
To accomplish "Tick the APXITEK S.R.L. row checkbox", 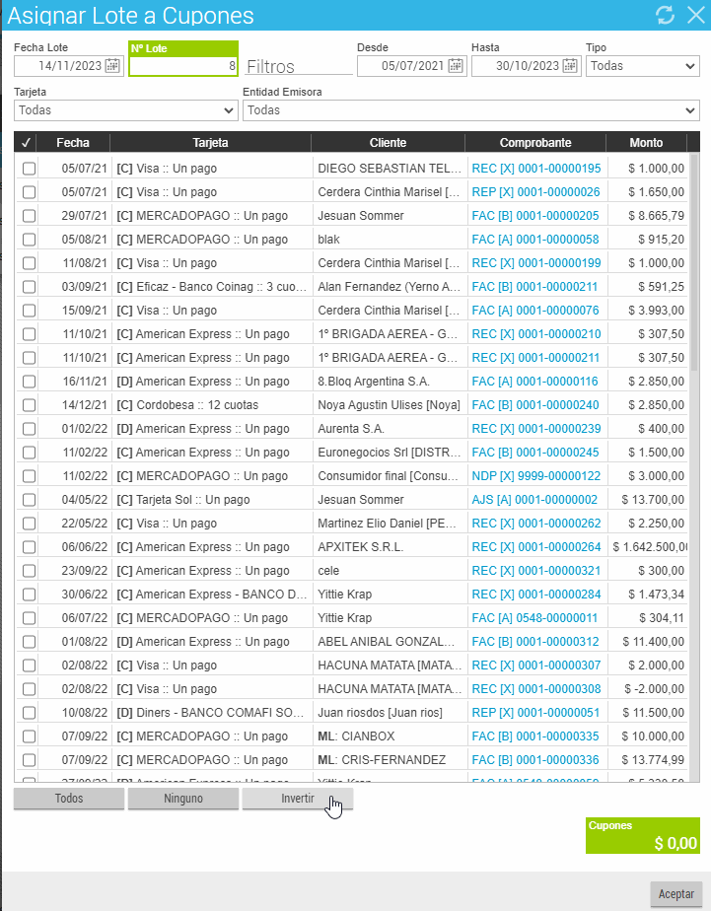I will point(29,547).
